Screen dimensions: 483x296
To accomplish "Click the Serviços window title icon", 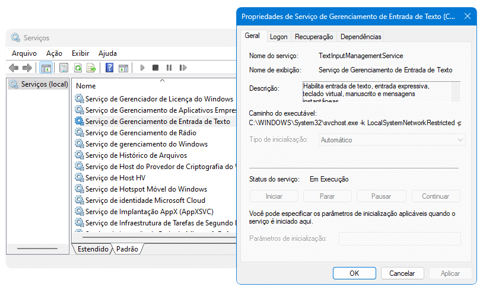I will 15,37.
